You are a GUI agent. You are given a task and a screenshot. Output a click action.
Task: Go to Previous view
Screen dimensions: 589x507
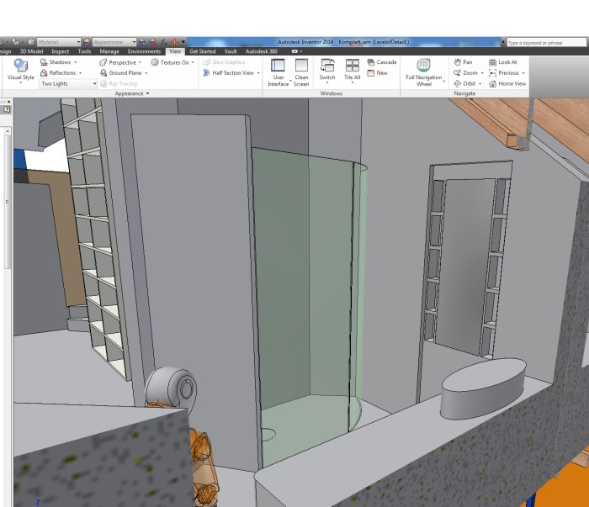[x=504, y=73]
